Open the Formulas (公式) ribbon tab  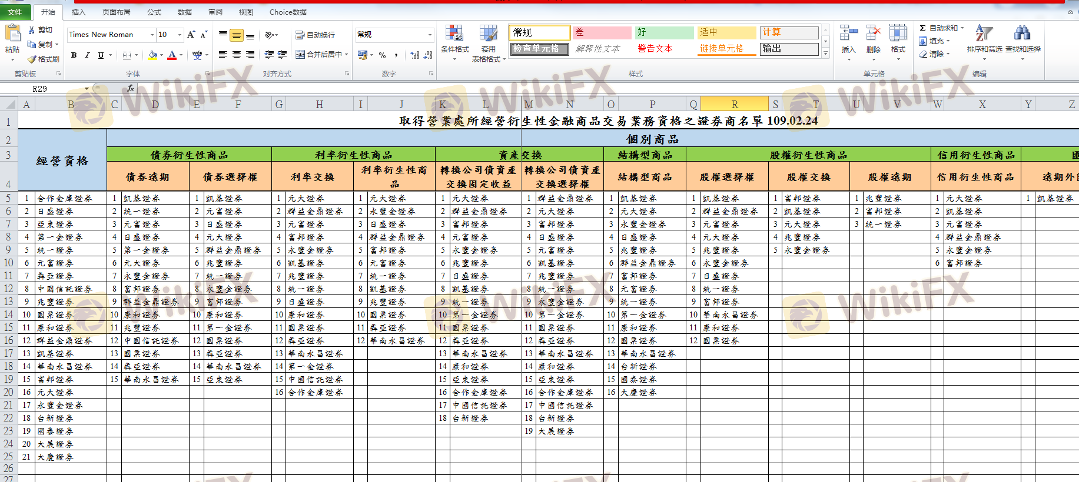pyautogui.click(x=154, y=12)
